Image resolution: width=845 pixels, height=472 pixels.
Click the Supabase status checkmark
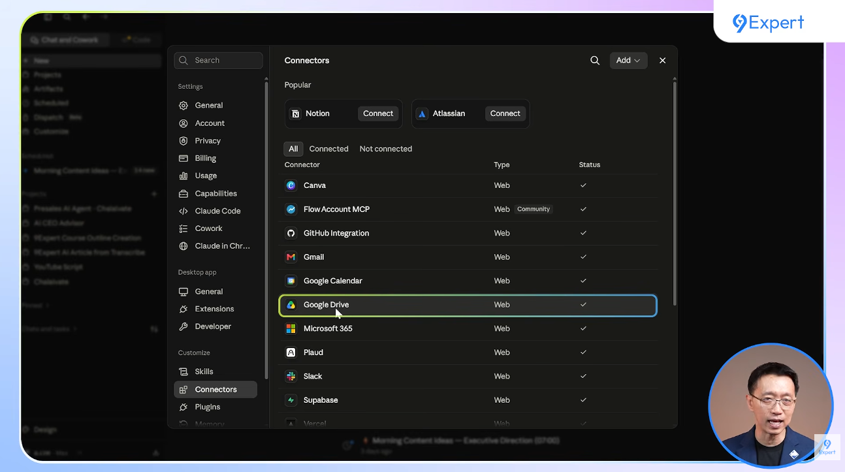pyautogui.click(x=583, y=400)
